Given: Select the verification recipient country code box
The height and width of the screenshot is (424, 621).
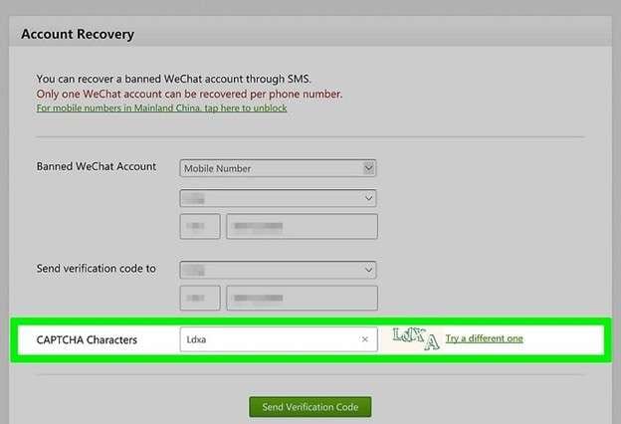Looking at the screenshot, I should click(200, 298).
